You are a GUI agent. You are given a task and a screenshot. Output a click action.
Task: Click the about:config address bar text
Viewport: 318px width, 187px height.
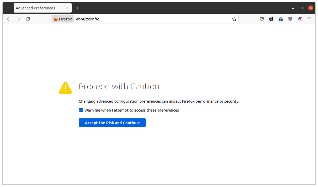(x=88, y=19)
